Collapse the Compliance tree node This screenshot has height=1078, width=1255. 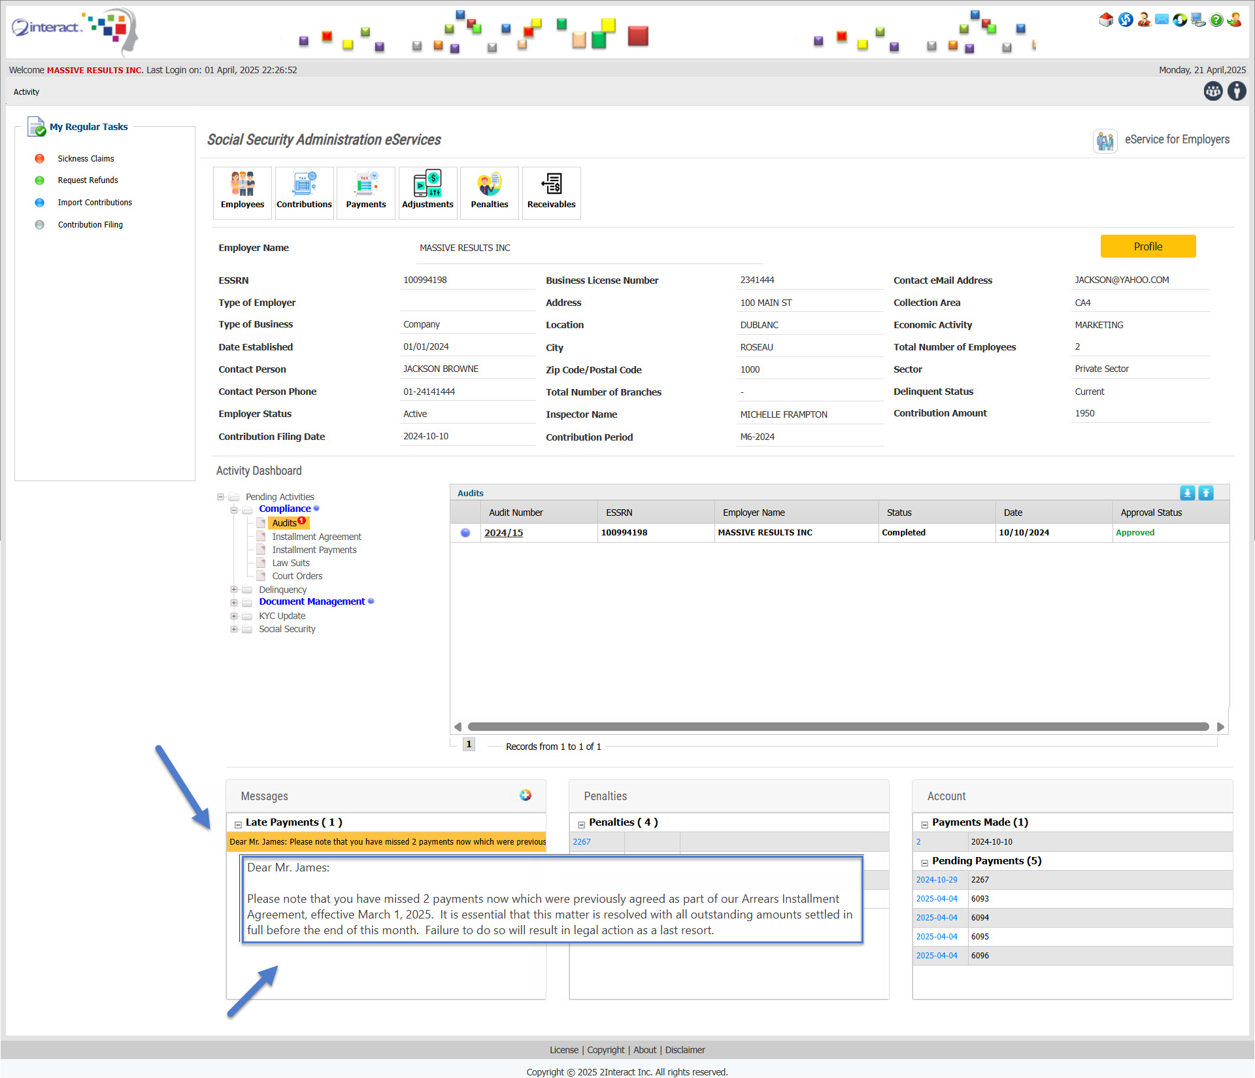(x=234, y=510)
